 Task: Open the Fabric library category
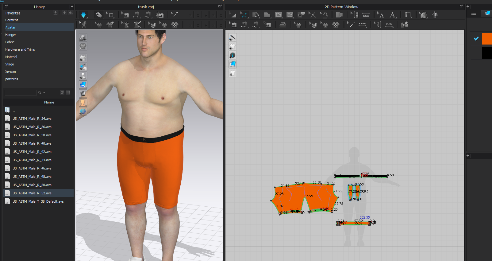(x=10, y=42)
